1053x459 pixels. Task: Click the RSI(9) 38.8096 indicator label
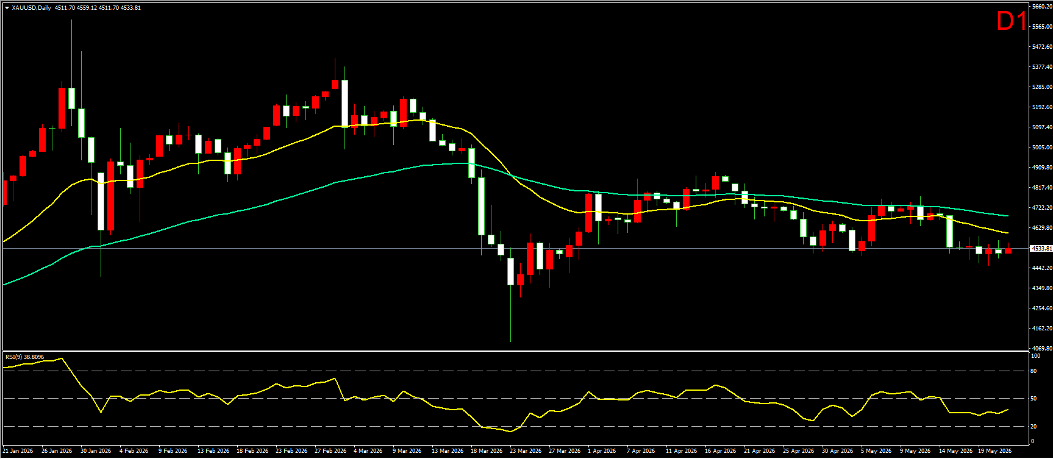(x=24, y=357)
